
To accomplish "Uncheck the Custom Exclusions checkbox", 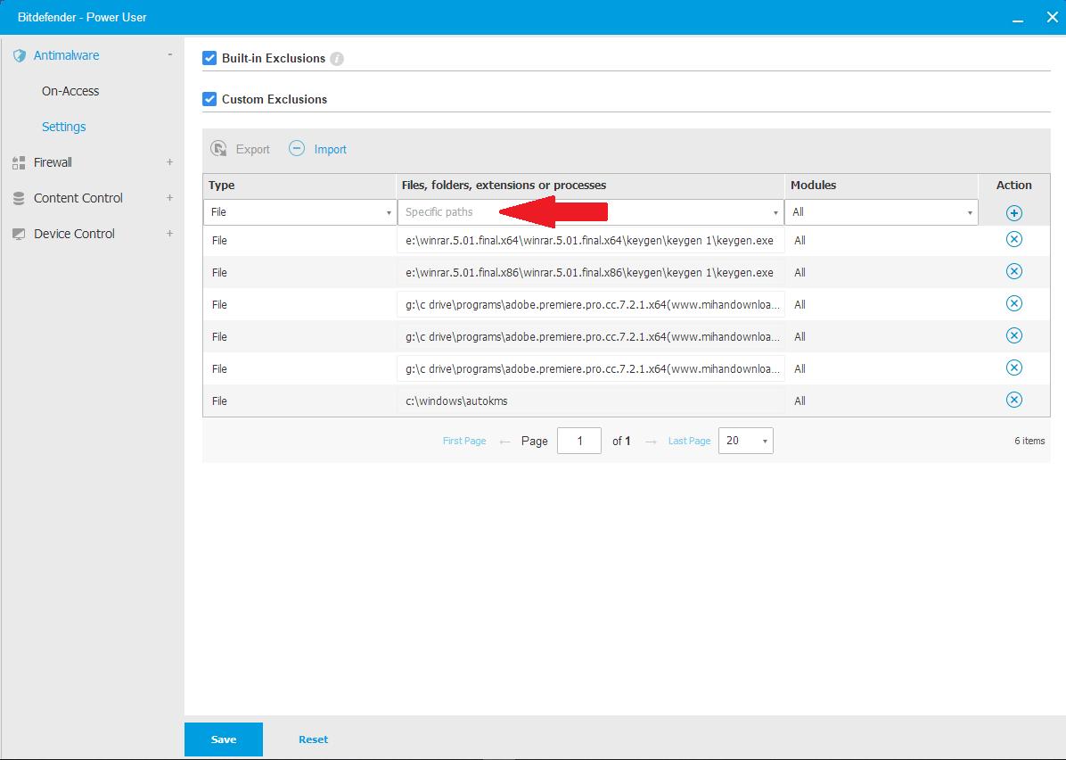I will pos(209,99).
